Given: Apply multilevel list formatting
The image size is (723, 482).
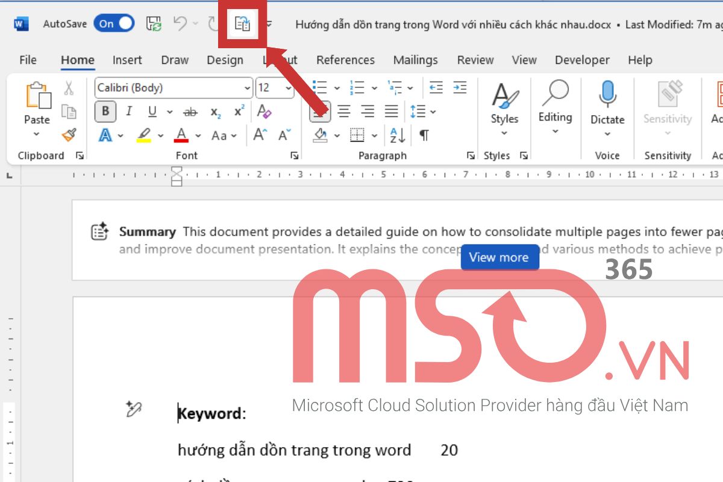Looking at the screenshot, I should pyautogui.click(x=395, y=88).
